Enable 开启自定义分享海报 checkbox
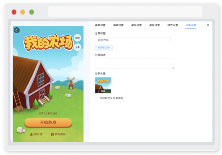 click(x=96, y=98)
